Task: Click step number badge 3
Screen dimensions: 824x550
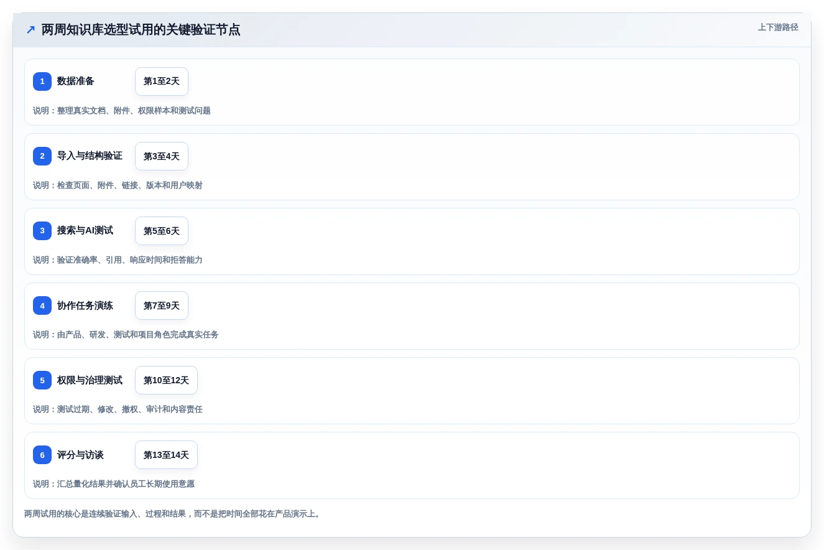Action: pos(42,231)
